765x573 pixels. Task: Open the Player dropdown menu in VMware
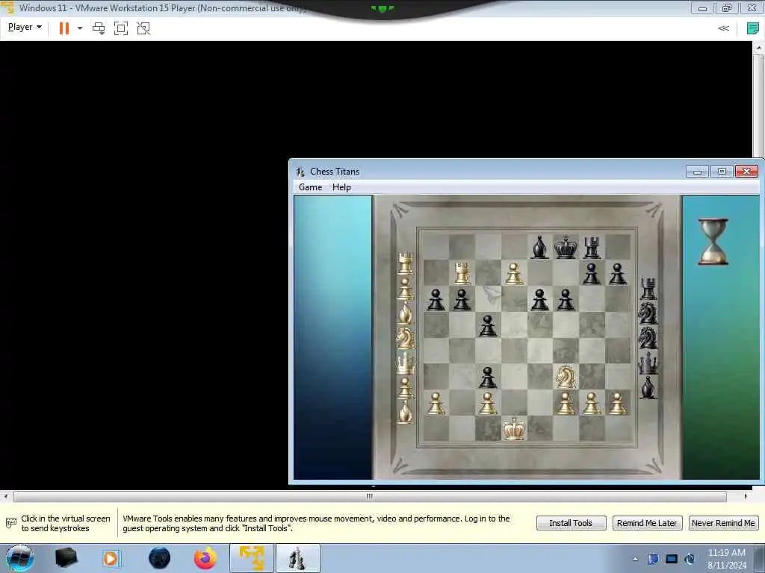[x=25, y=28]
